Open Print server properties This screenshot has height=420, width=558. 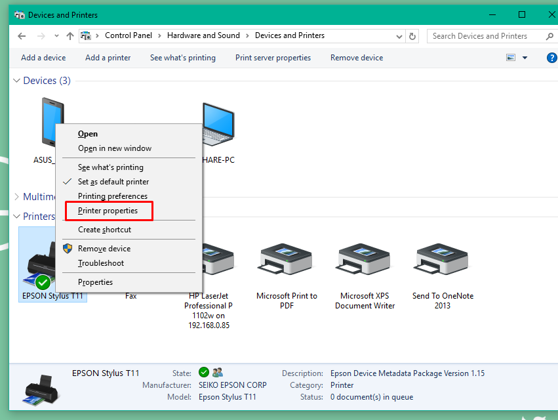click(273, 58)
